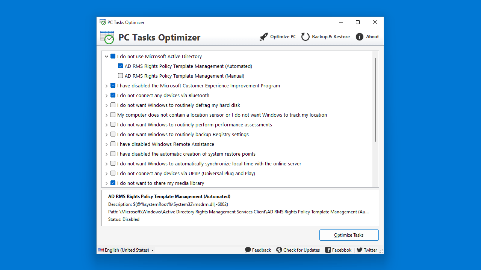This screenshot has width=481, height=270.
Task: Click the PC Tasks Optimizer calendar logo
Action: click(107, 37)
